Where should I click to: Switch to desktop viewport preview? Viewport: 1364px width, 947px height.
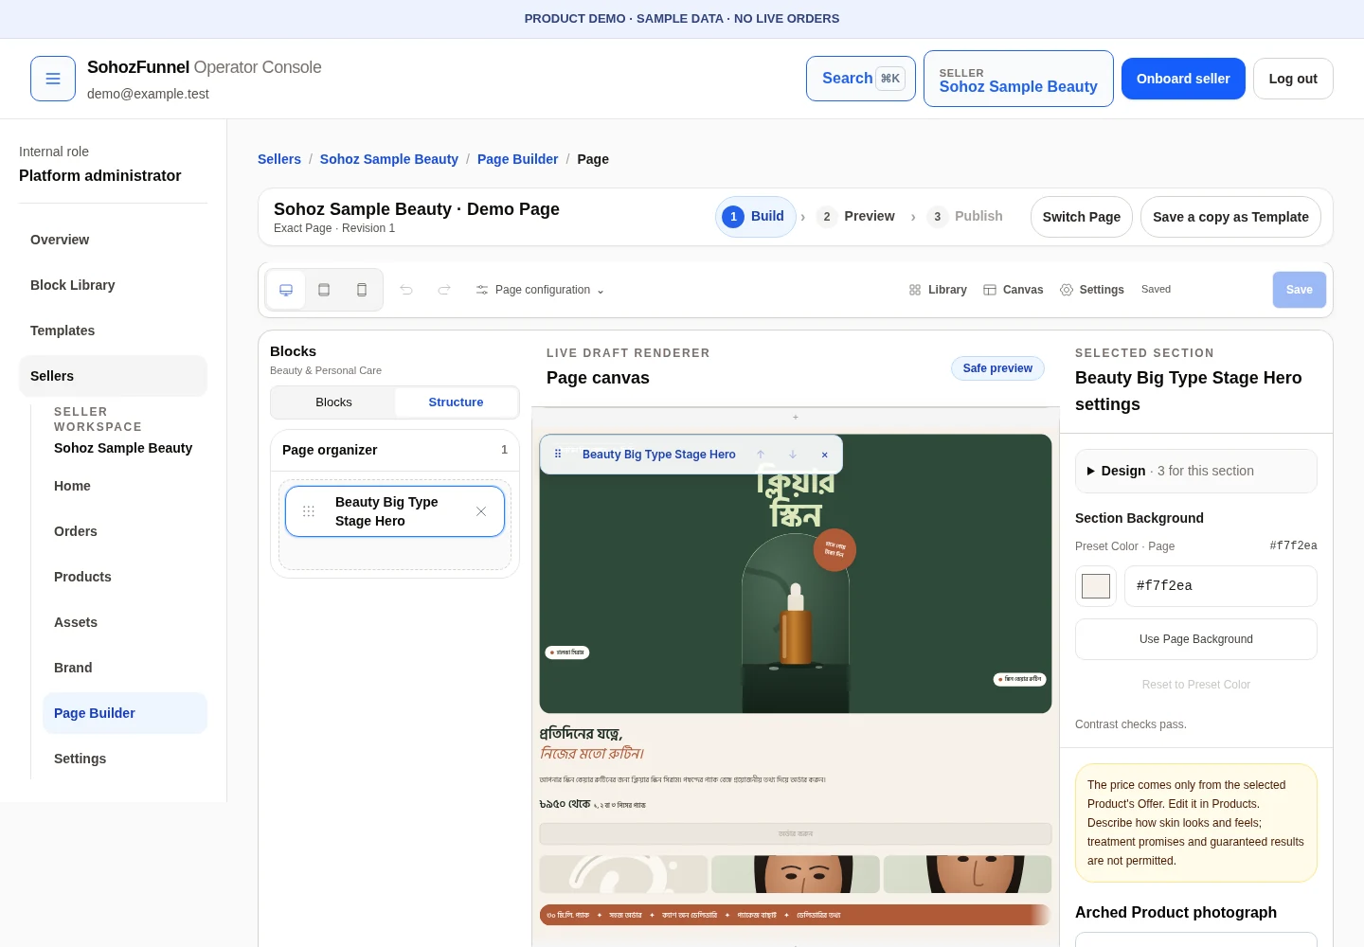286,290
